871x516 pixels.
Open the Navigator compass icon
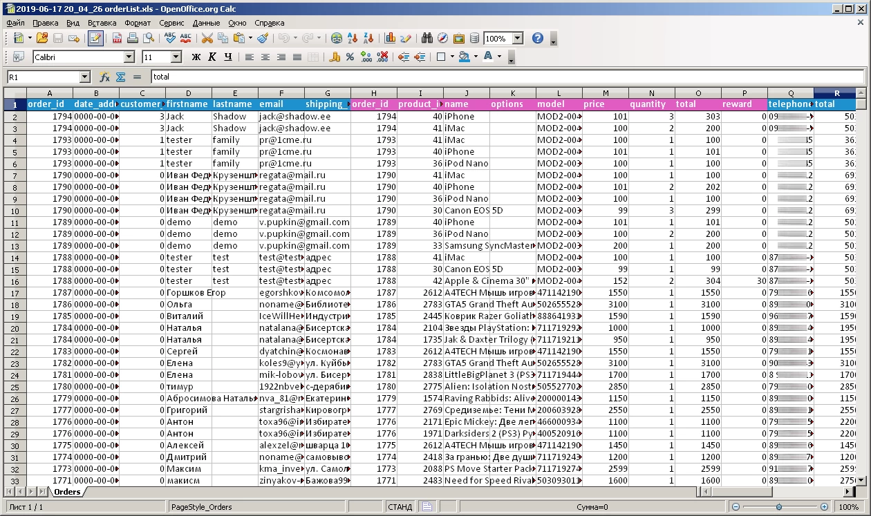click(443, 39)
